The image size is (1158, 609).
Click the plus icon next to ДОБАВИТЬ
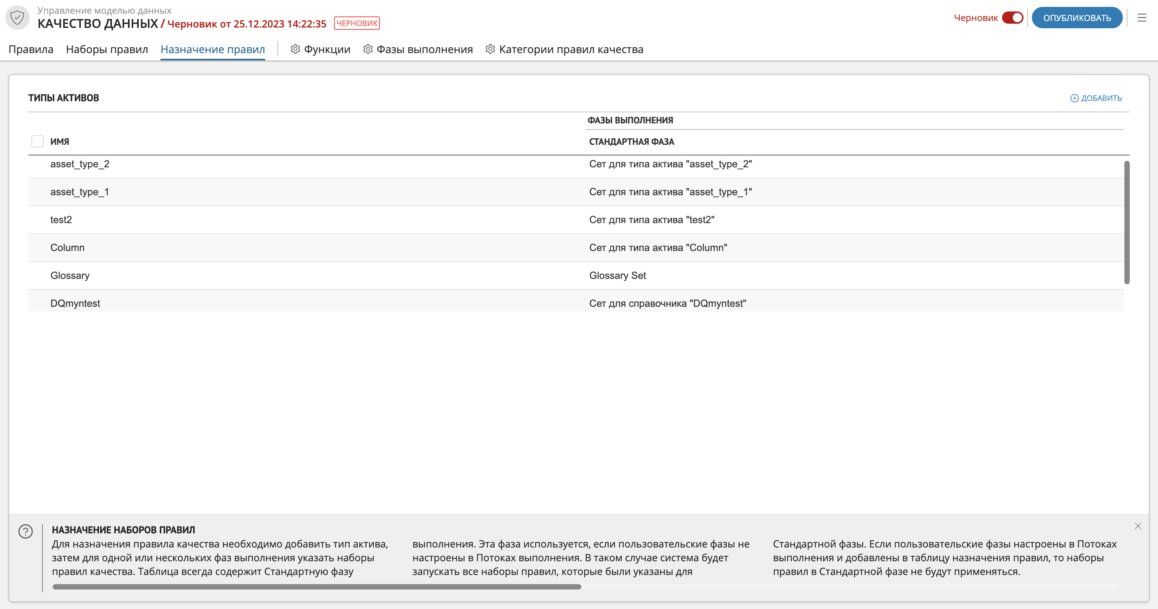(1074, 98)
